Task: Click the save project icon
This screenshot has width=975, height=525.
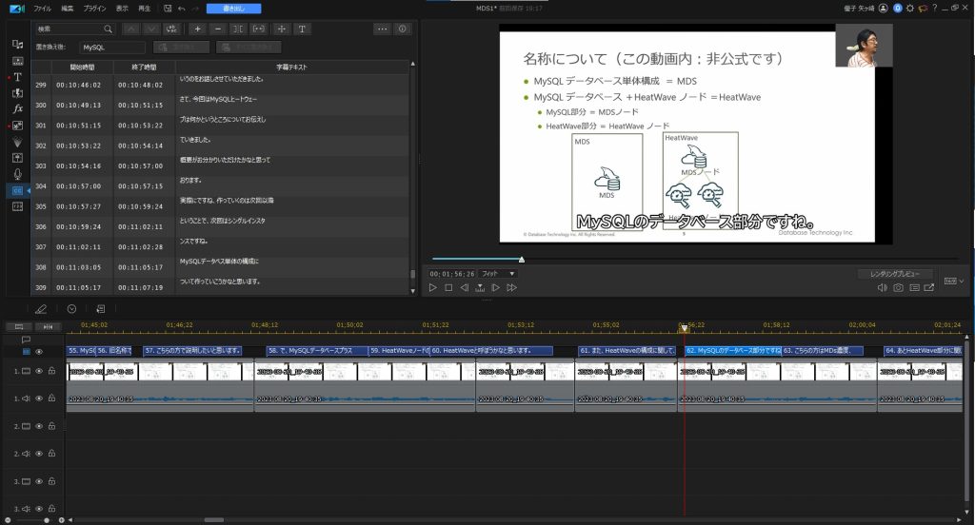Action: tap(168, 9)
